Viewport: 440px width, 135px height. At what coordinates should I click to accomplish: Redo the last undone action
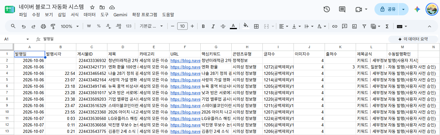pos(33,26)
